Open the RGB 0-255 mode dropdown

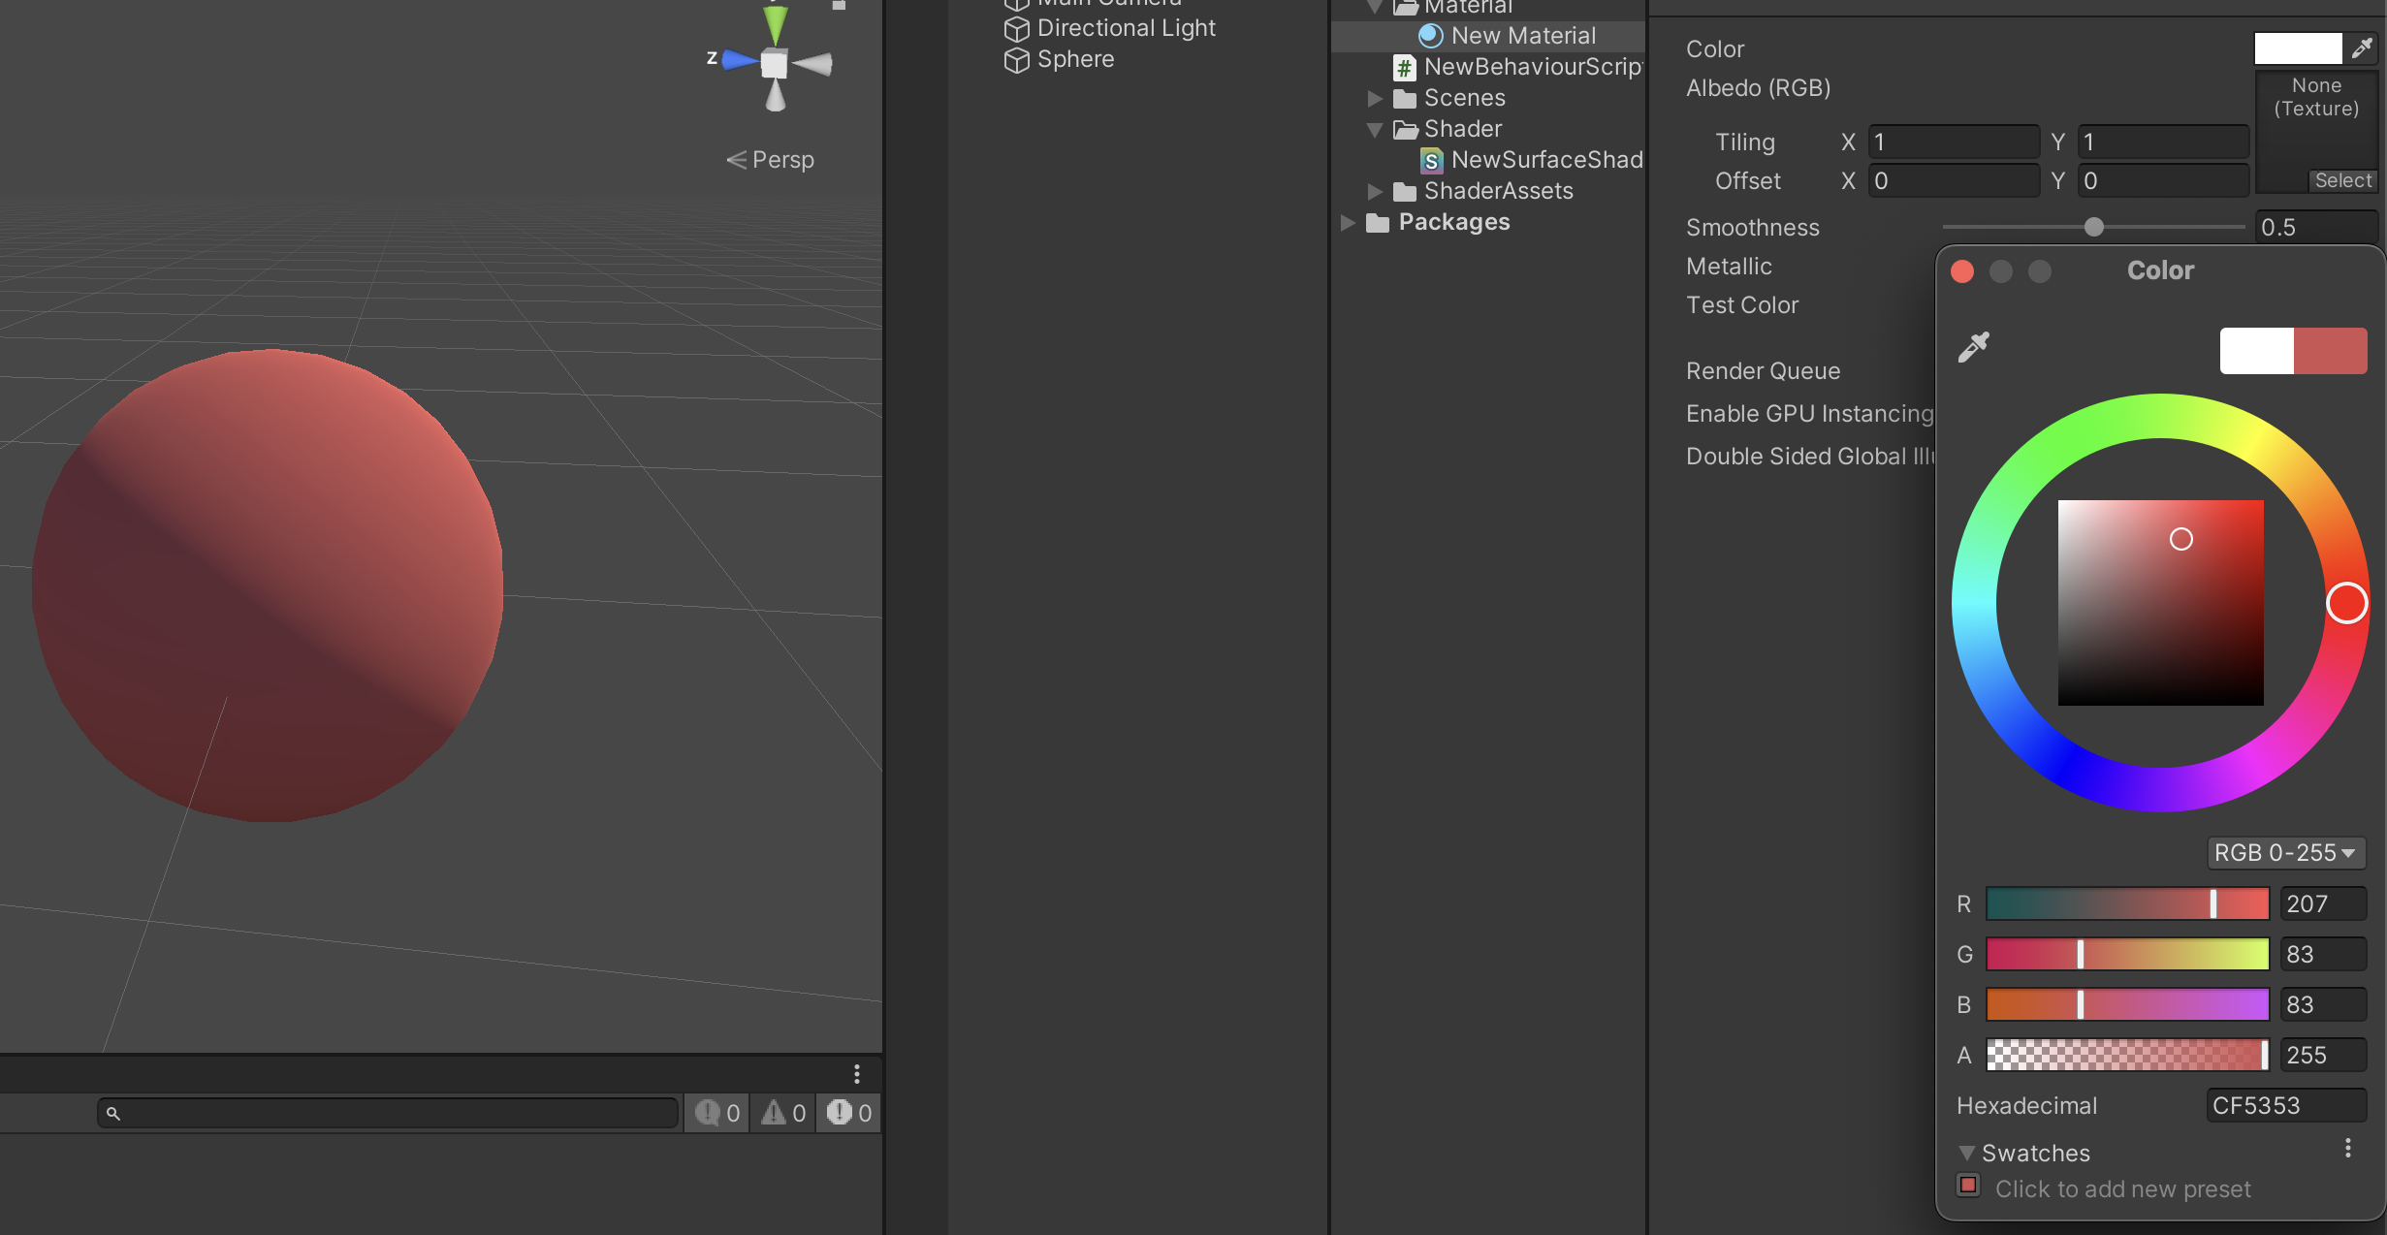[x=2285, y=853]
